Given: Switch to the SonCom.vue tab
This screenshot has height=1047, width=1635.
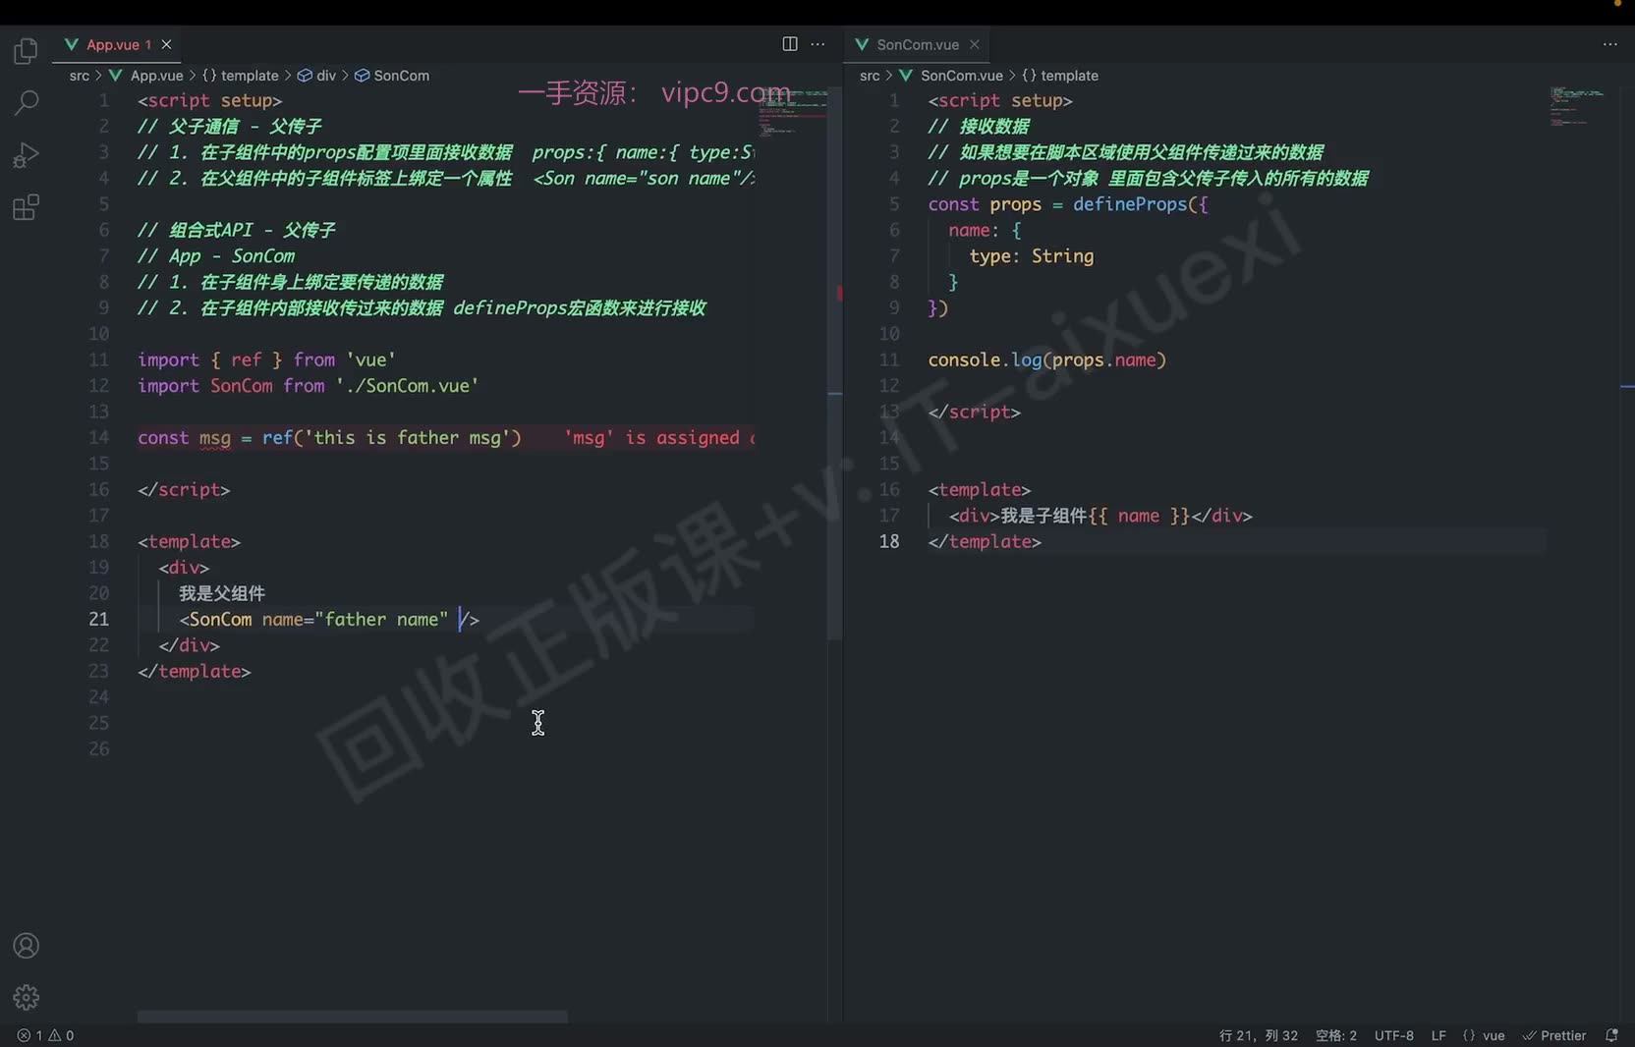Looking at the screenshot, I should pos(917,44).
